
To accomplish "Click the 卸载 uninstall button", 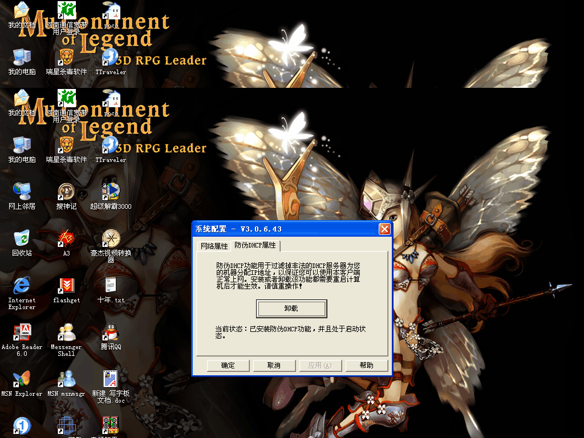I will [x=291, y=309].
